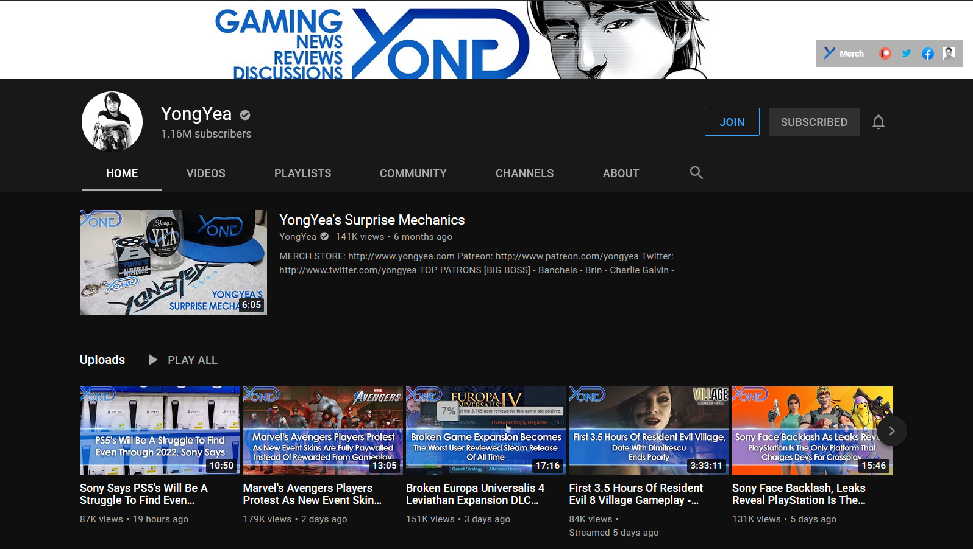Screen dimensions: 973x549
Task: Open the Twitter bird icon link
Action: 907,54
